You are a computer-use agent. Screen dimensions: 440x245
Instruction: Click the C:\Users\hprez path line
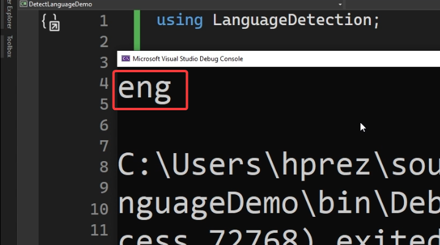(278, 165)
